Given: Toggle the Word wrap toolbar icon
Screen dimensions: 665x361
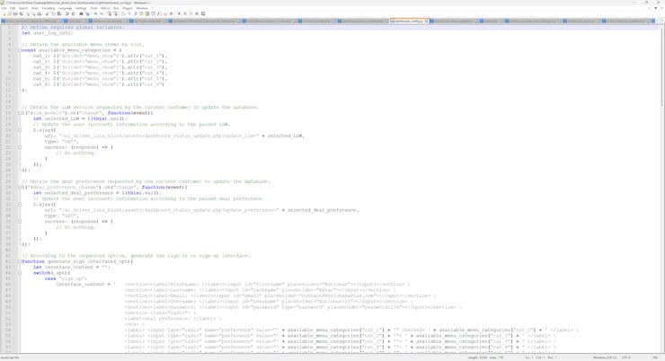Looking at the screenshot, I should [x=123, y=13].
